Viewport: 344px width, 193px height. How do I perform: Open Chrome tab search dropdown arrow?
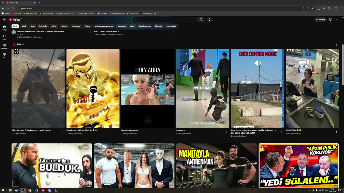(3, 3)
